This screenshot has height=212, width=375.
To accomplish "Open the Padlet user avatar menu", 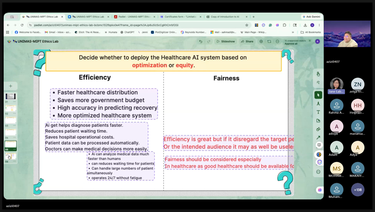I will coord(317,41).
